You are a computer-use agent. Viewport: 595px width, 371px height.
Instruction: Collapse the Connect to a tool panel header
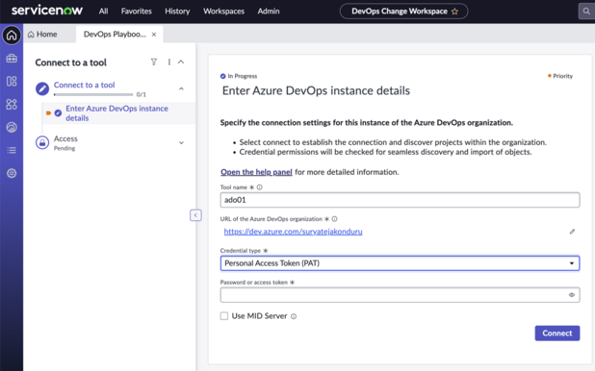(181, 62)
